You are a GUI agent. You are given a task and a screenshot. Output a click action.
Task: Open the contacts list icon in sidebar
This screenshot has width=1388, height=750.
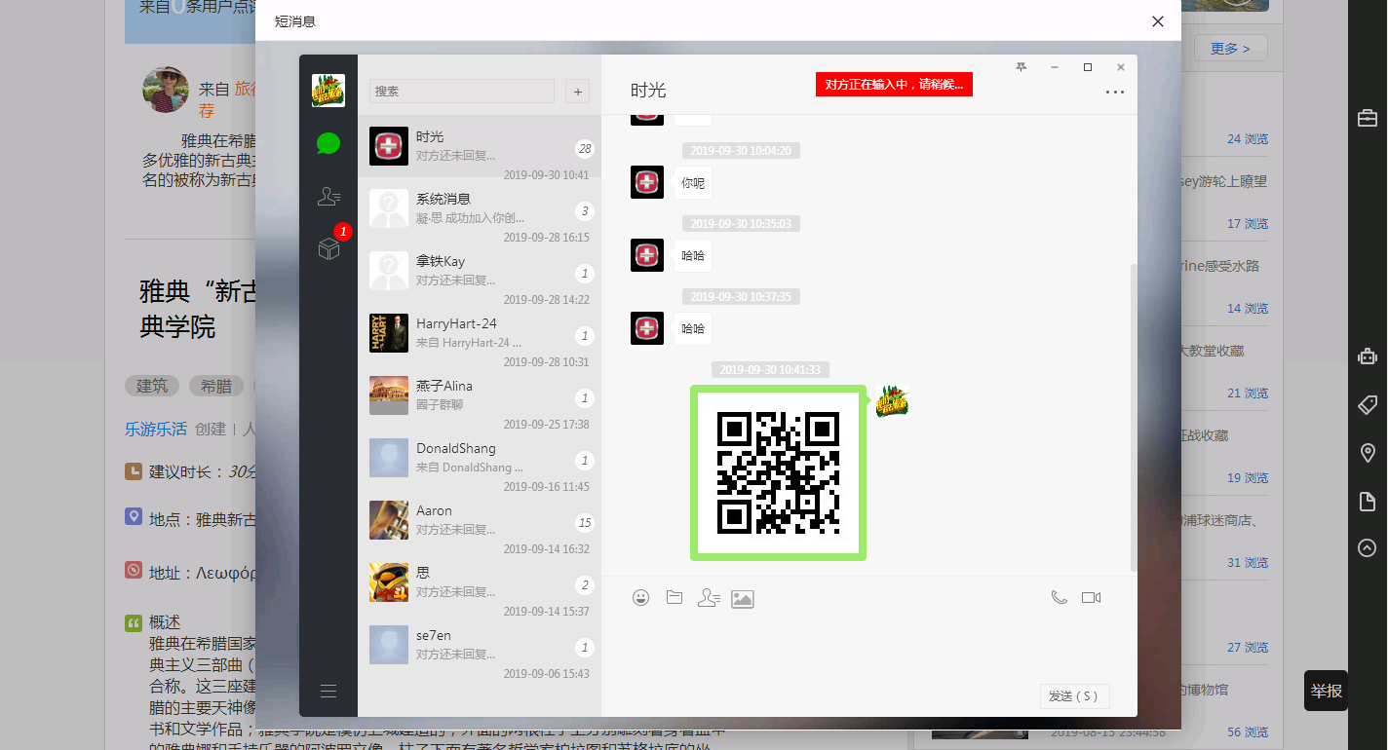pos(328,197)
